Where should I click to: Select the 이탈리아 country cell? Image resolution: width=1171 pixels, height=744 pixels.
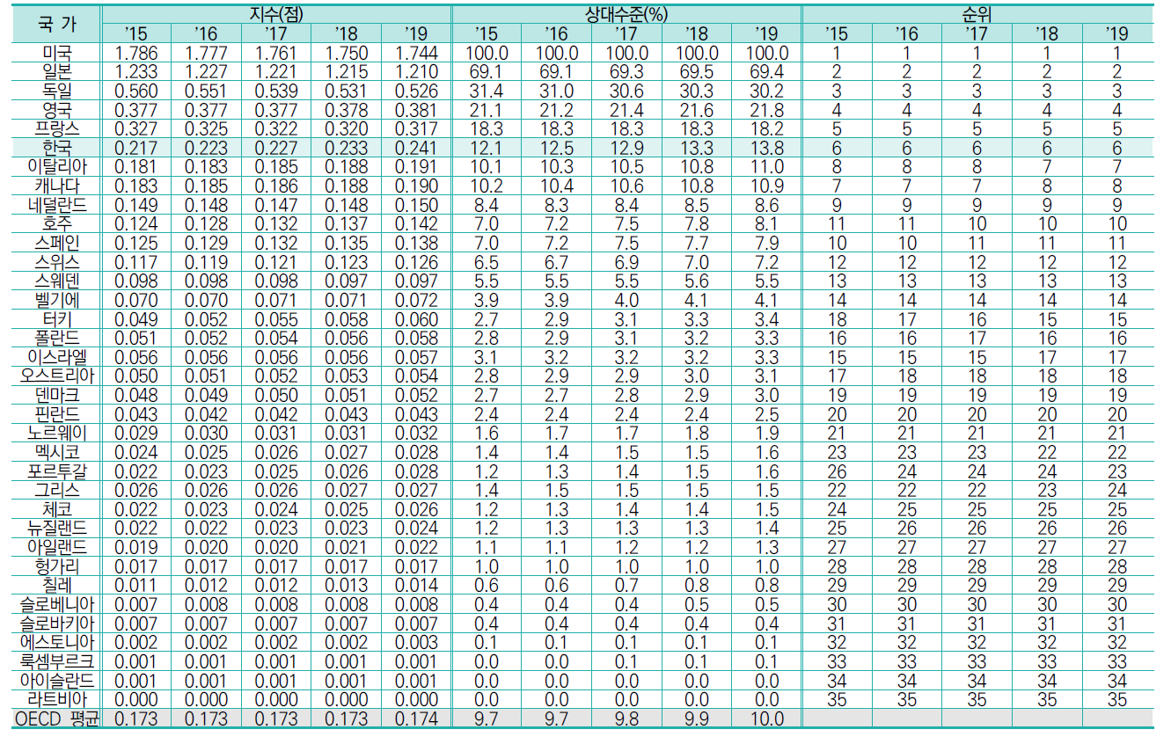(56, 167)
